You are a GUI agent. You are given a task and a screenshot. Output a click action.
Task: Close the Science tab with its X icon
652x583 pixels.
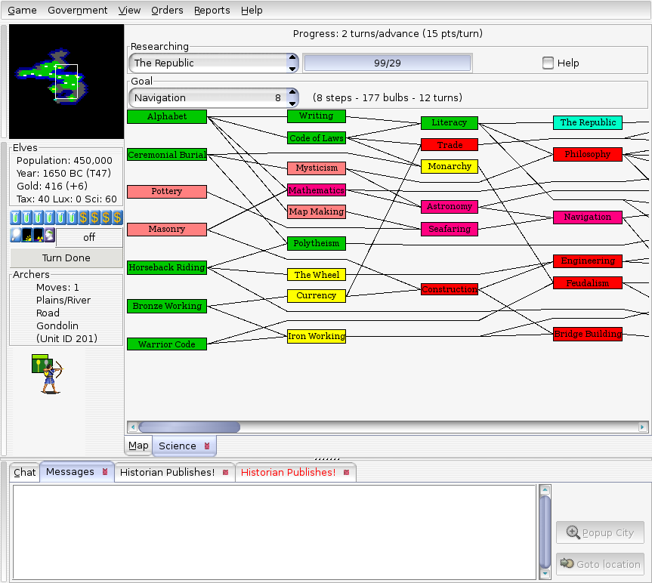(x=207, y=446)
